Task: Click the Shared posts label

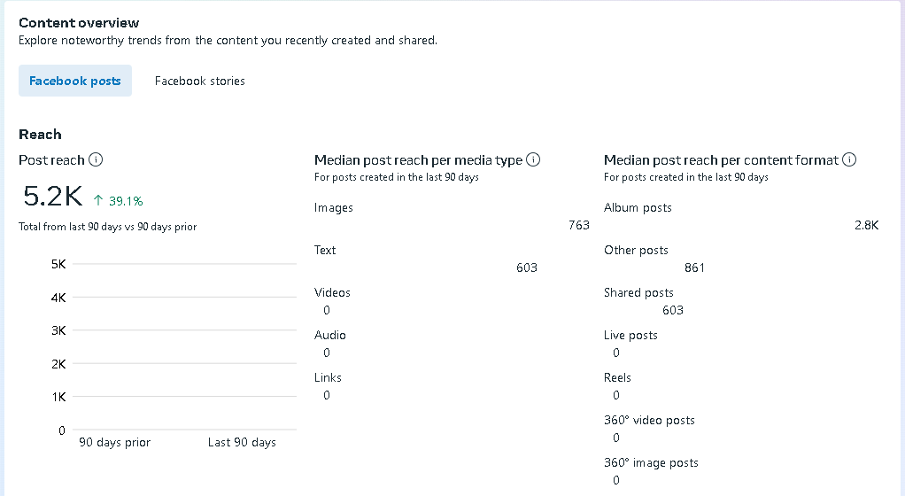Action: [638, 293]
